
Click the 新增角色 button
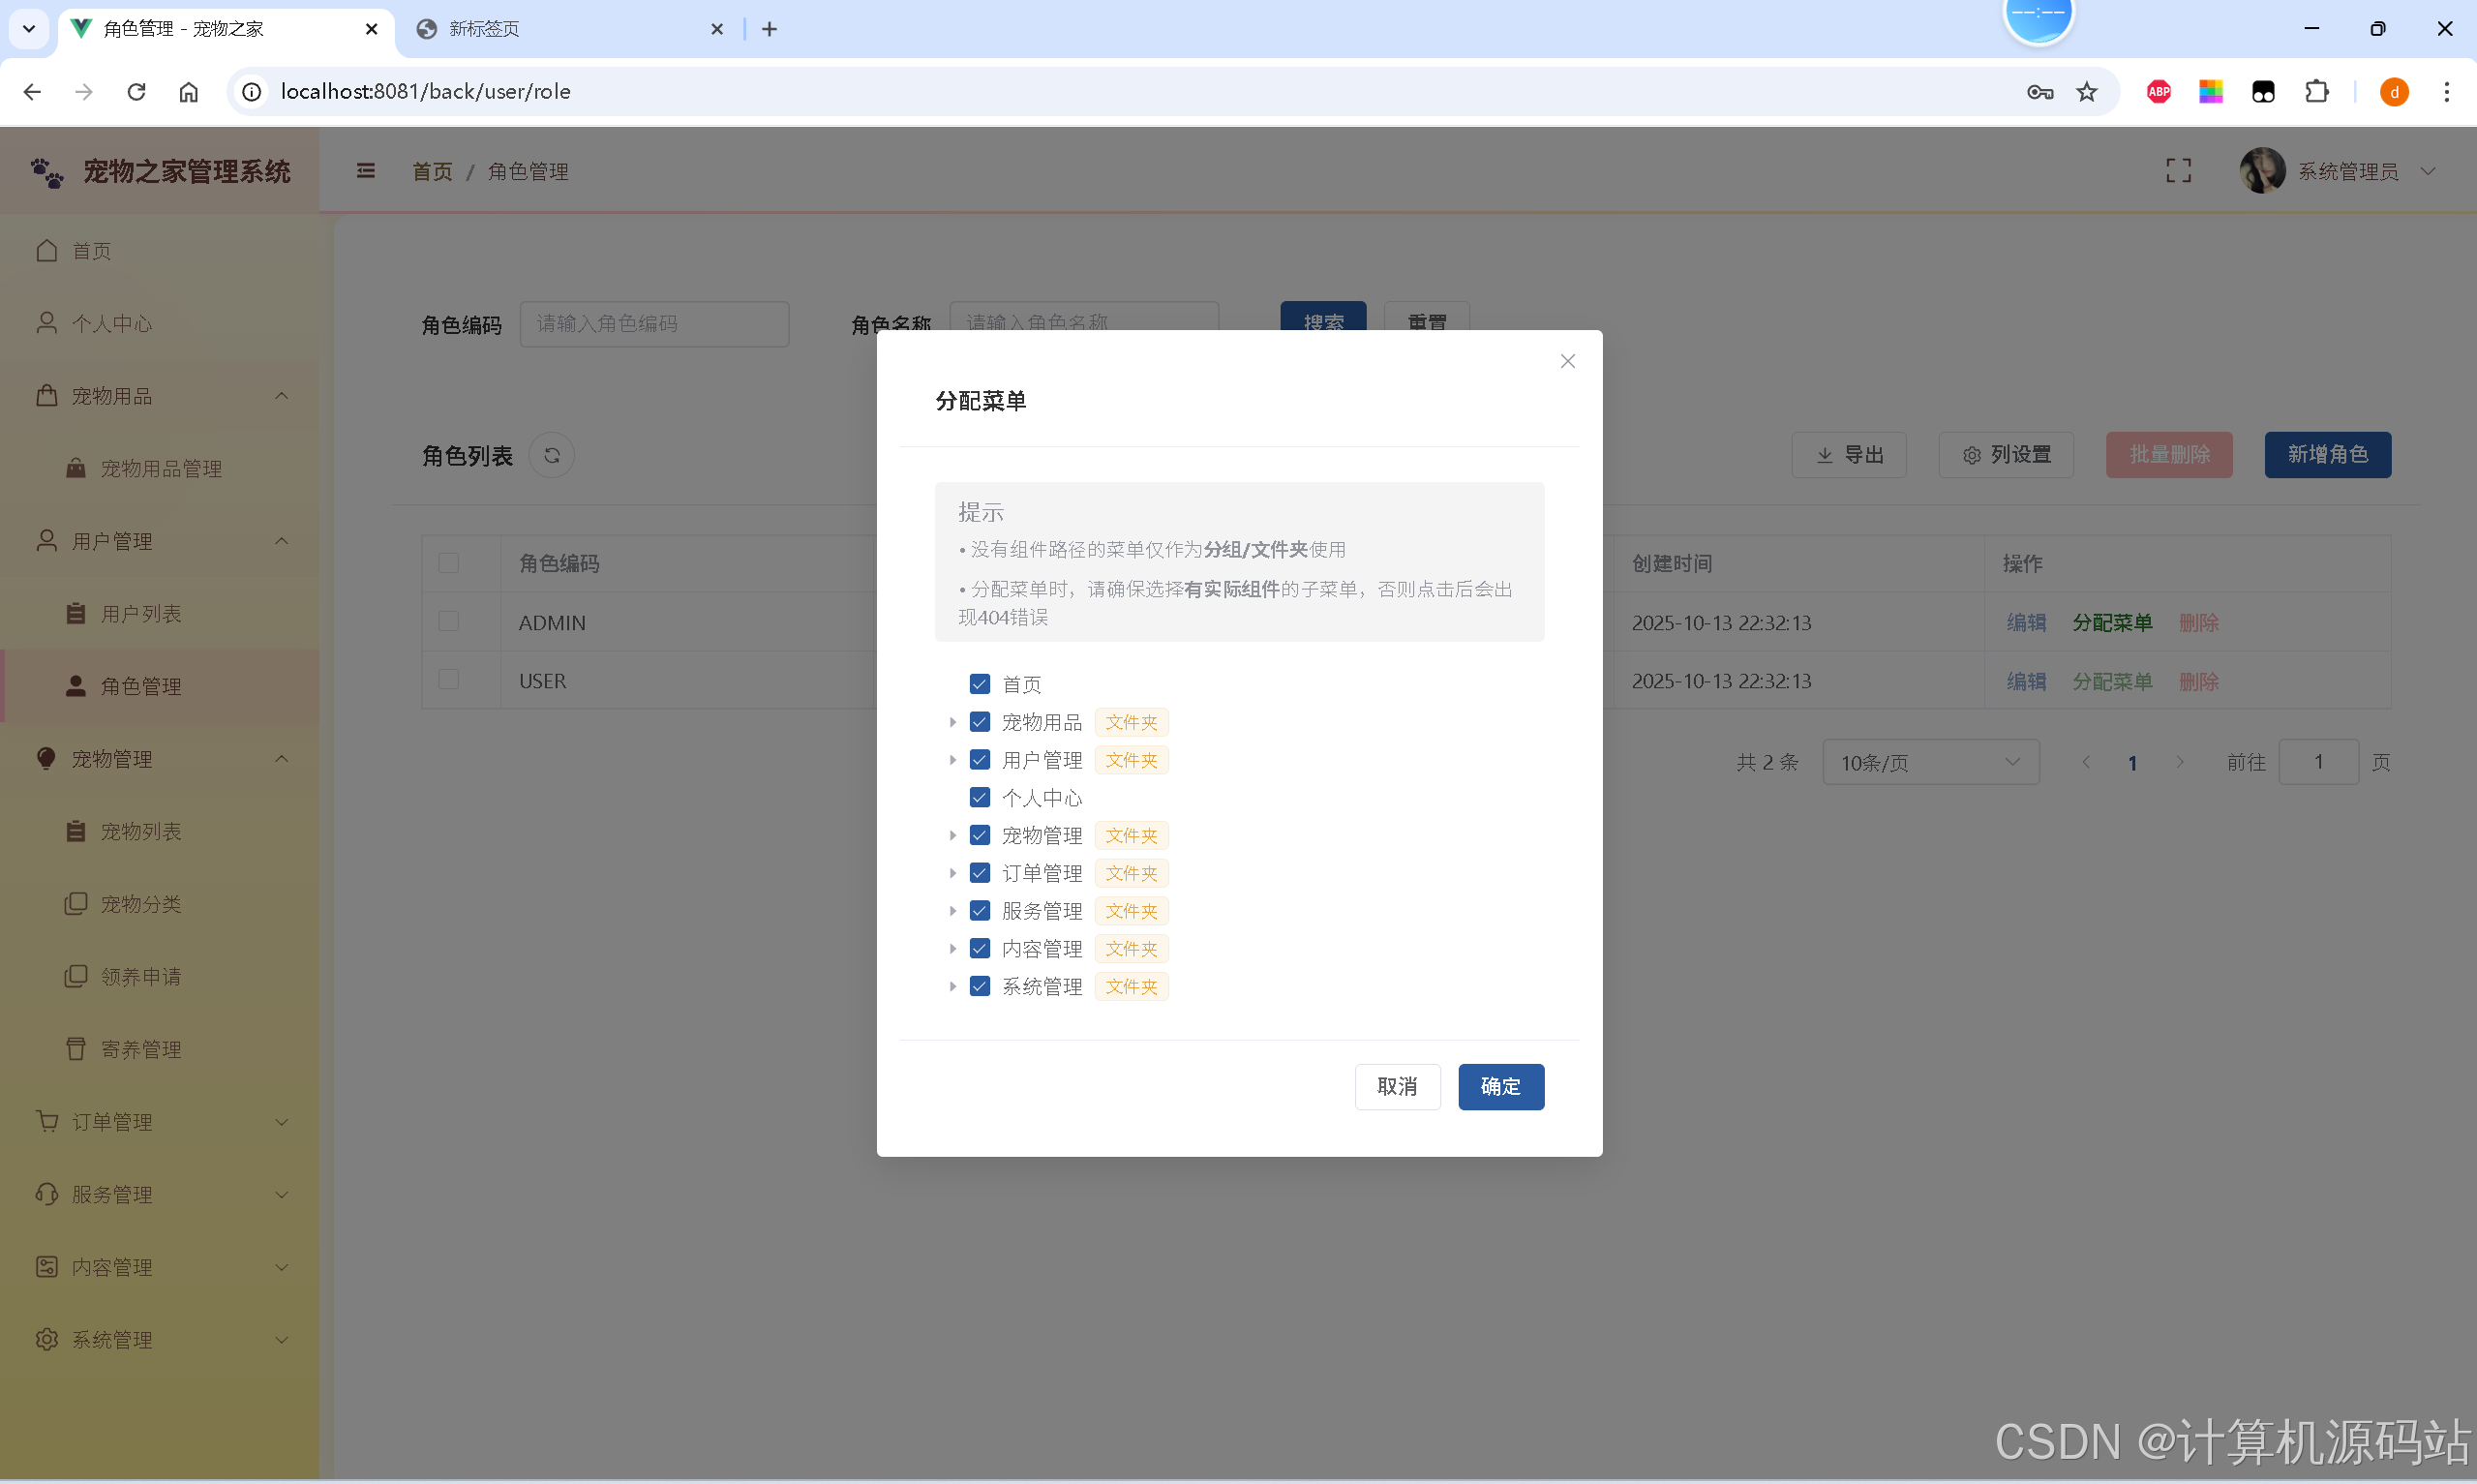2328,455
